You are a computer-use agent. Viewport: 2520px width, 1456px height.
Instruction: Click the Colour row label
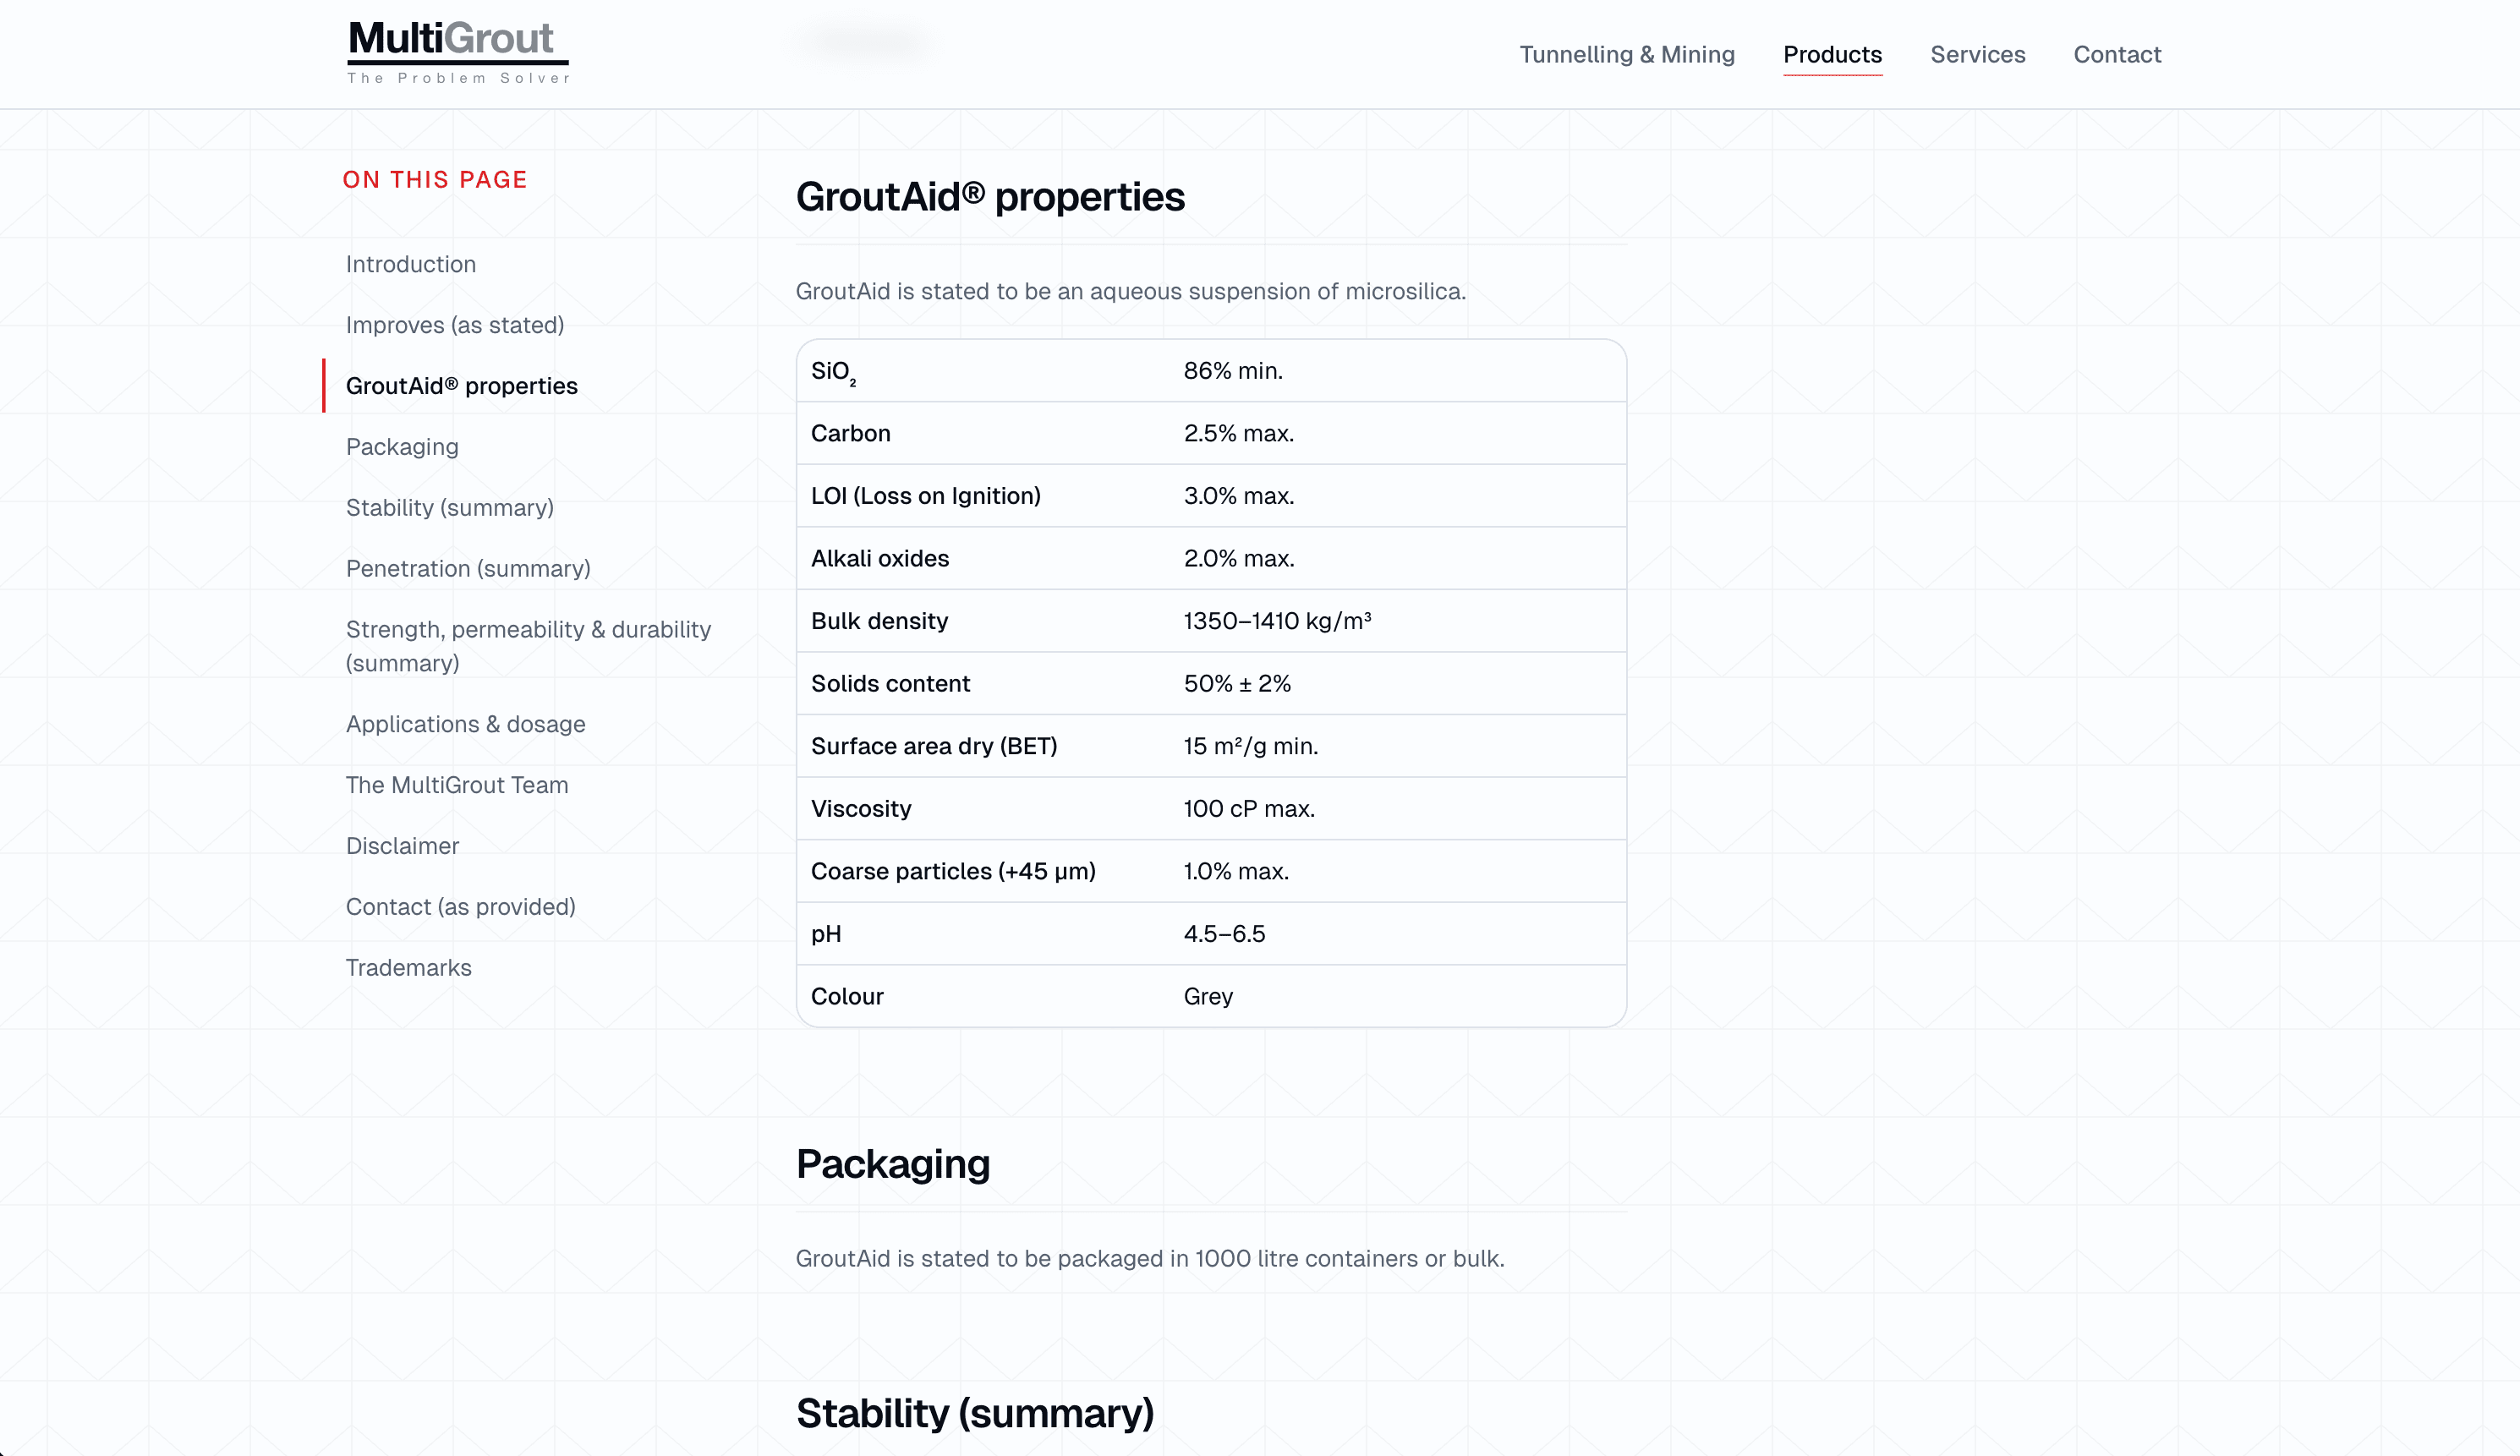(847, 996)
